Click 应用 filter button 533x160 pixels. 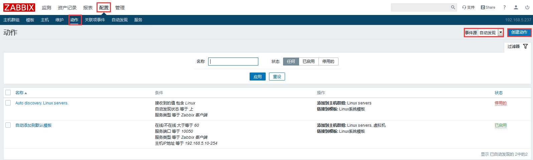(258, 77)
